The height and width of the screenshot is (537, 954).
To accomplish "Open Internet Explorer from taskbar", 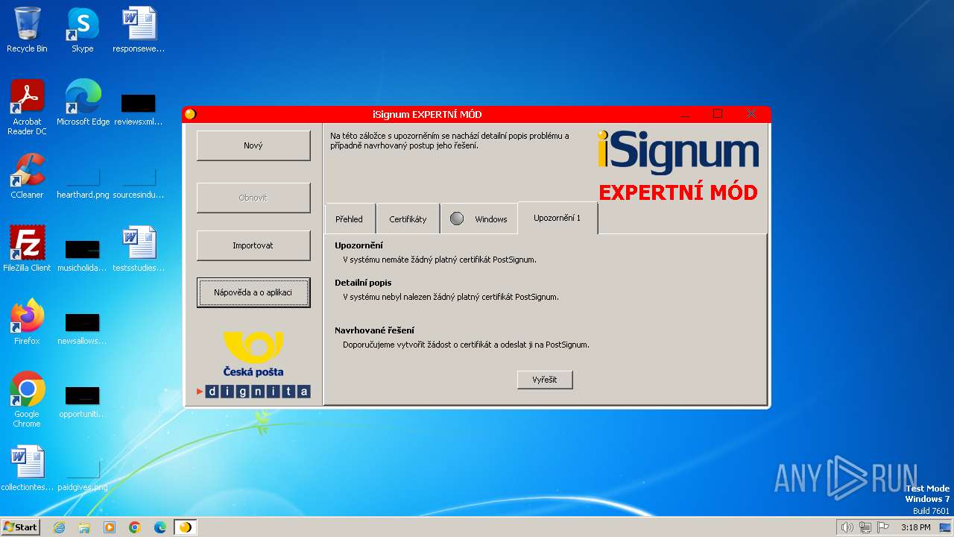I will tap(59, 527).
